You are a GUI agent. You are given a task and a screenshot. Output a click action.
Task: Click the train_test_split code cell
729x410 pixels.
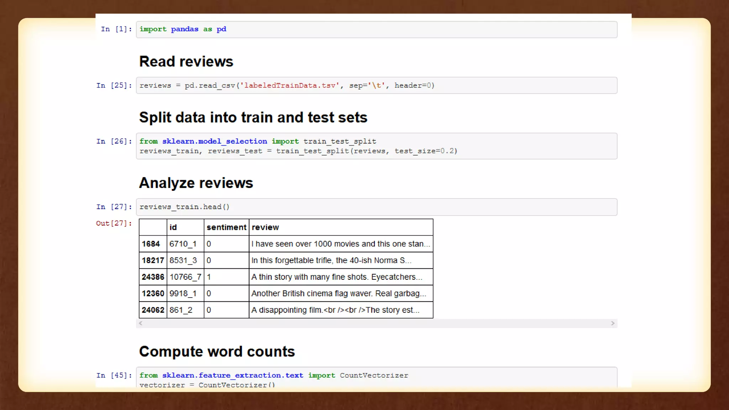tap(376, 146)
